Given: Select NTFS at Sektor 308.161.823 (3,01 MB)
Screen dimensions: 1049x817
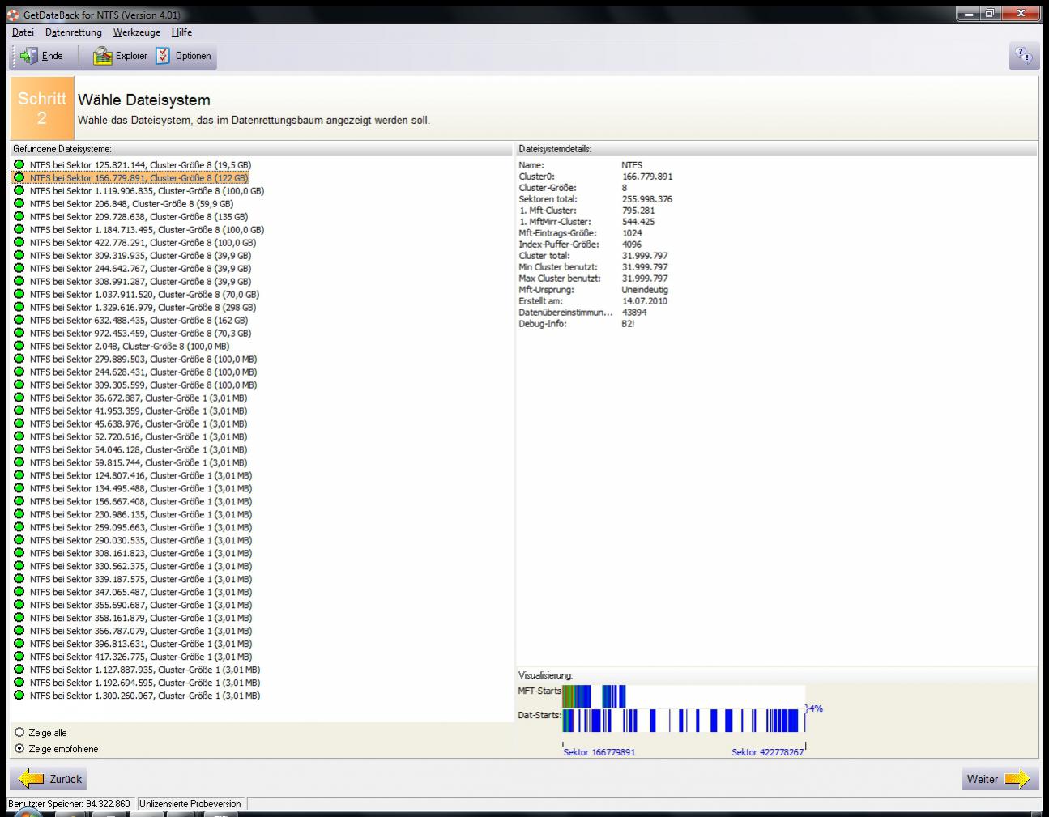Looking at the screenshot, I should (x=133, y=554).
